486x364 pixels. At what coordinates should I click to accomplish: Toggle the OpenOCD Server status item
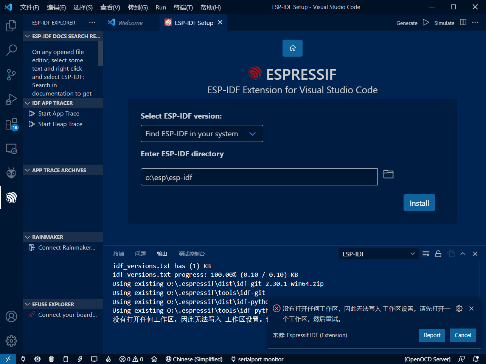tap(427, 359)
